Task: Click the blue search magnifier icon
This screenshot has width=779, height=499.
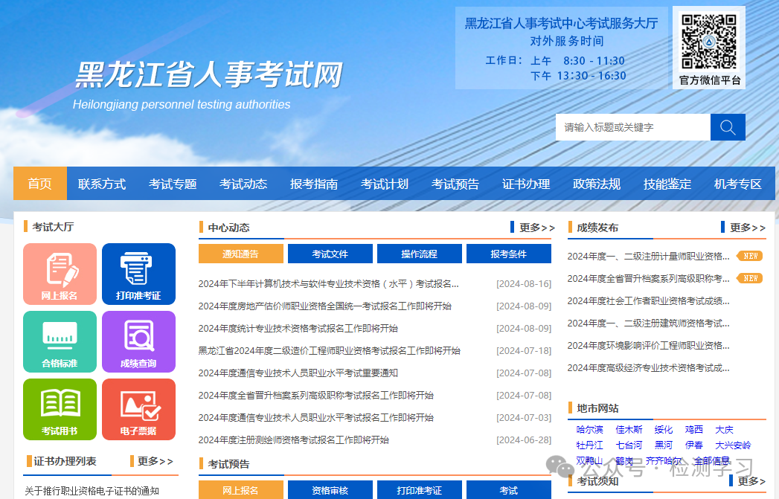Action: 727,126
